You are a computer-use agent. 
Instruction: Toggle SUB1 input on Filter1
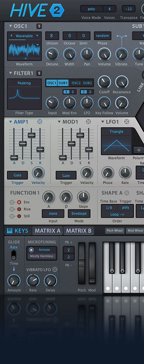[63, 83]
